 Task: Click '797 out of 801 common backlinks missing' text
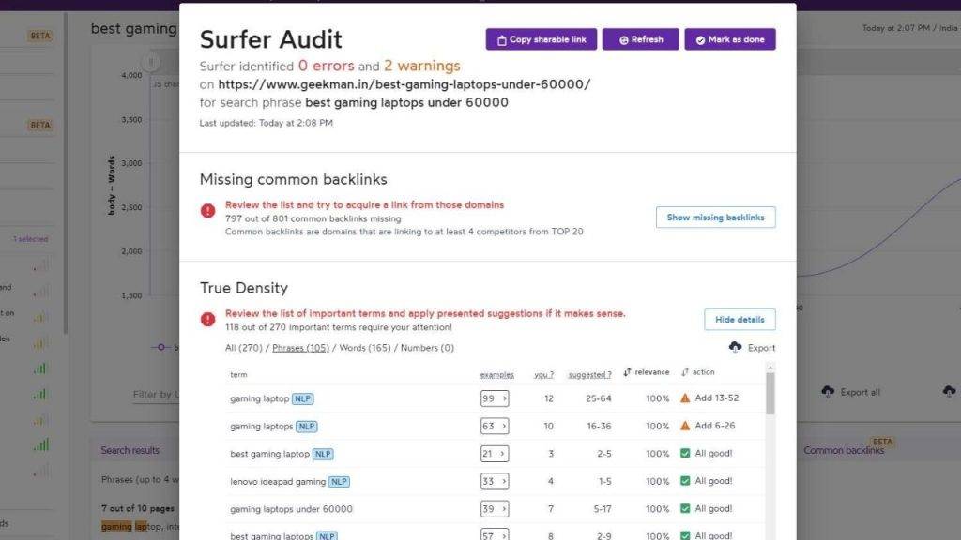313,218
